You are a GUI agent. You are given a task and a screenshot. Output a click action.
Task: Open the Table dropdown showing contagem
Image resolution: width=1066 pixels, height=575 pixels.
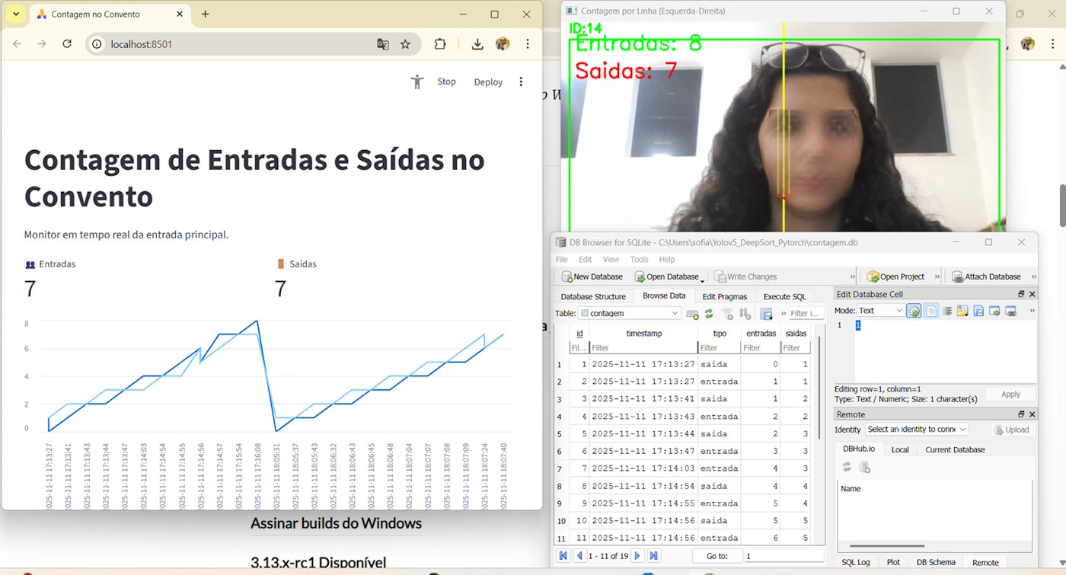click(630, 313)
